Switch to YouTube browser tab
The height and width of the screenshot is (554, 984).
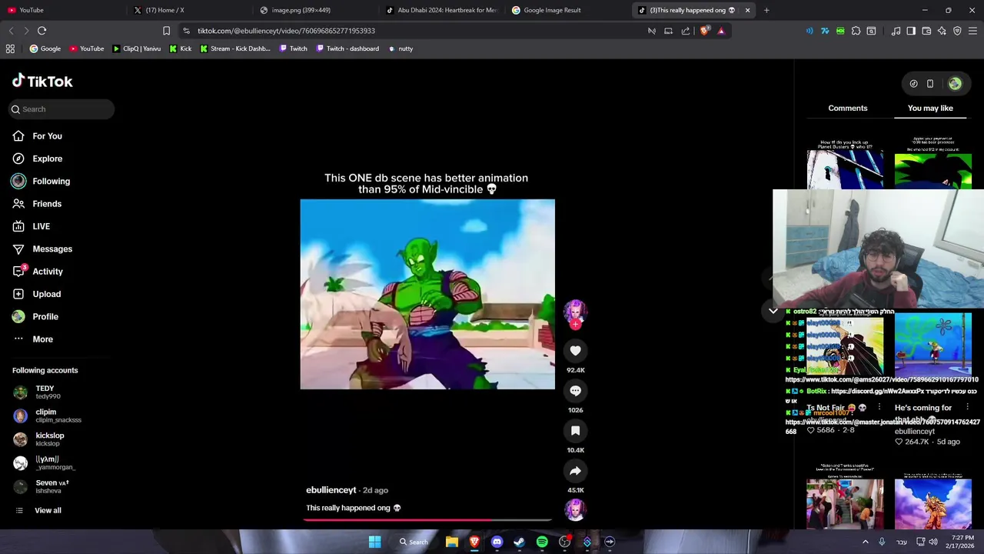point(61,10)
